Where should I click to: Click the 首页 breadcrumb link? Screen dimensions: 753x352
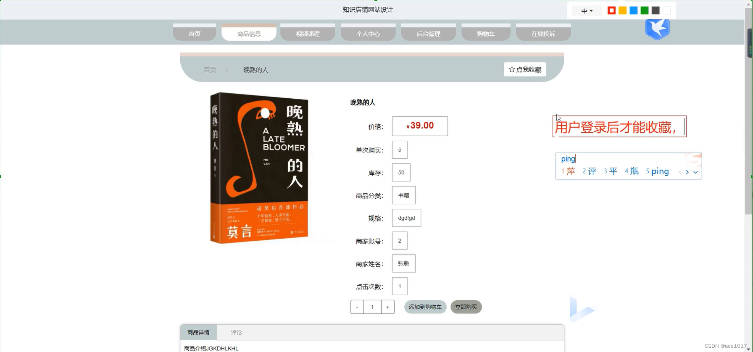pyautogui.click(x=210, y=70)
